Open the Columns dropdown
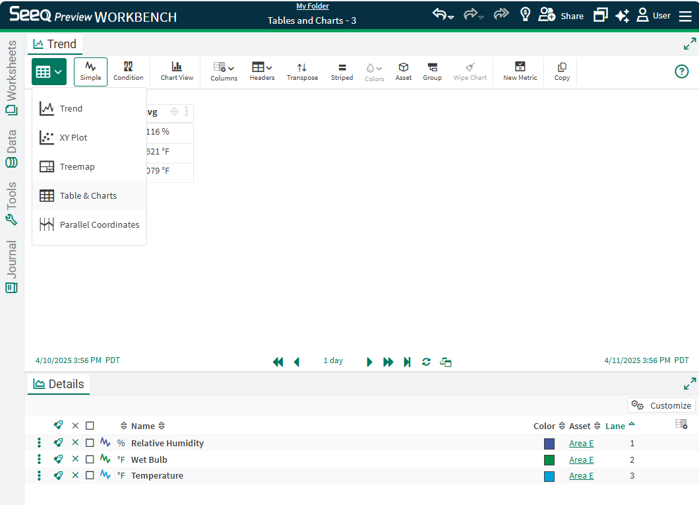The image size is (699, 505). click(x=224, y=71)
